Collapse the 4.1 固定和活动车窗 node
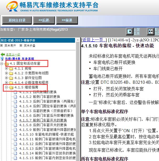 tap(2, 64)
